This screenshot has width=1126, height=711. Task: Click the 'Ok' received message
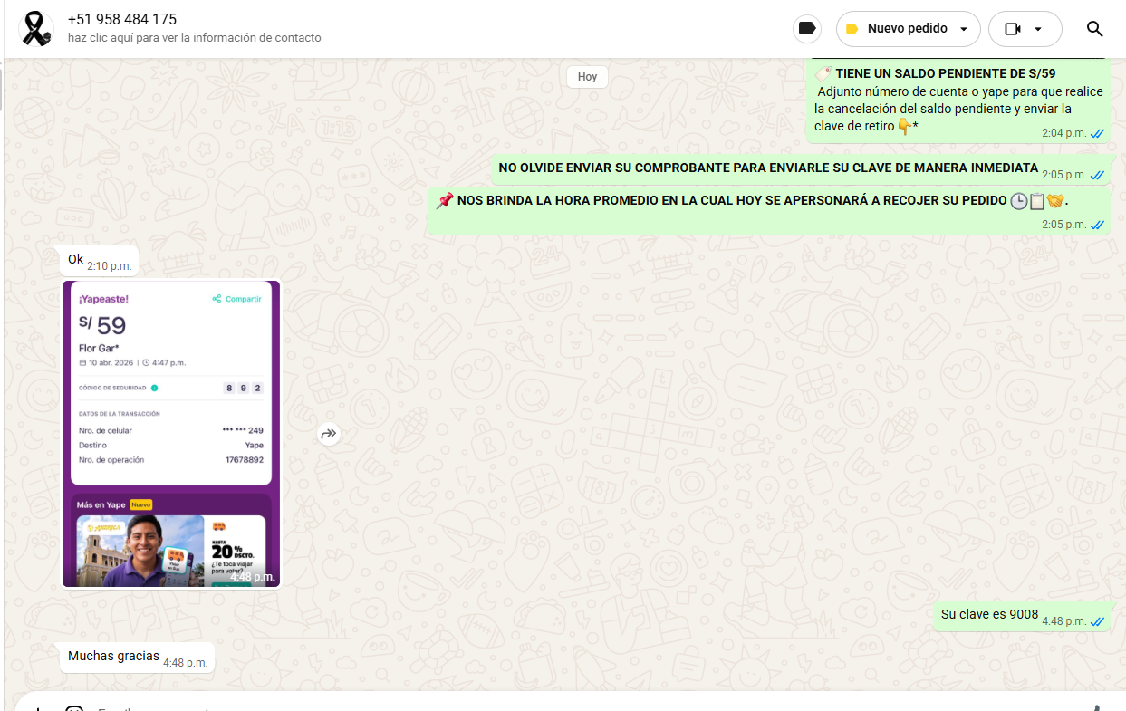pos(76,260)
